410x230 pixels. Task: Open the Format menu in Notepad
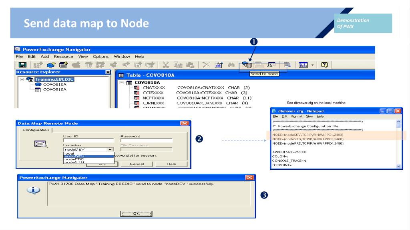point(297,117)
